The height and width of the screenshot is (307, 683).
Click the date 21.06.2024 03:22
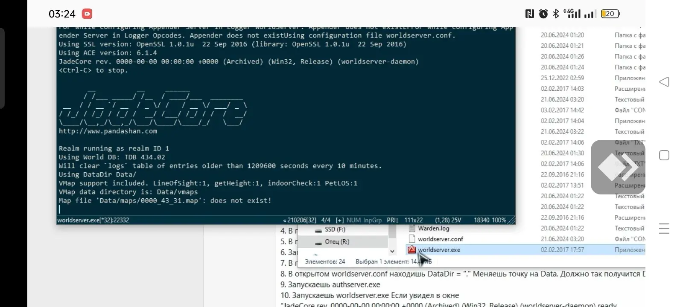(562, 132)
